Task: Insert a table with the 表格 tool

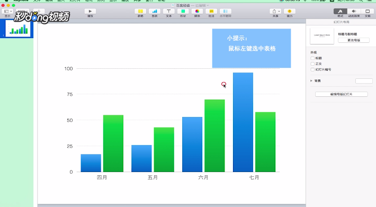Action: (140, 11)
